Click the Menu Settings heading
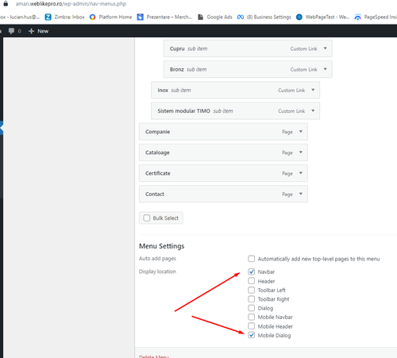The image size is (397, 358). [x=162, y=246]
